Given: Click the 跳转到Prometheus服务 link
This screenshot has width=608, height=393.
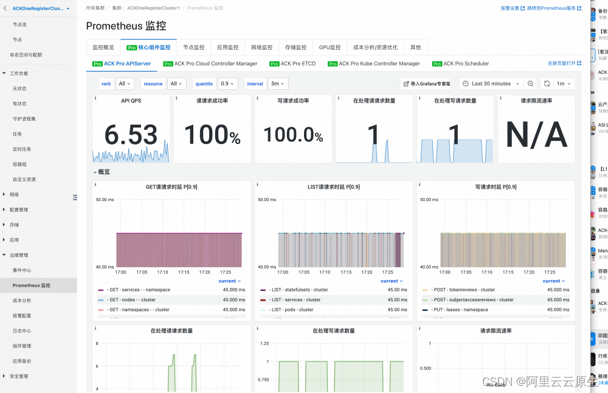Looking at the screenshot, I should coord(554,8).
